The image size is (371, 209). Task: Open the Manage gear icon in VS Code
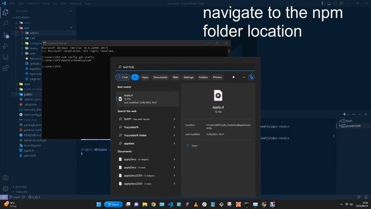[5, 189]
